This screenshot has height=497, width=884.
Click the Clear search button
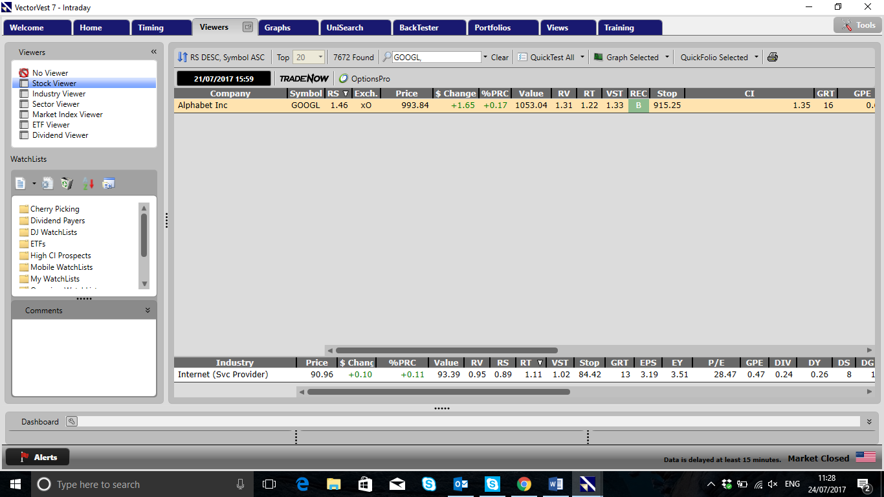click(500, 57)
